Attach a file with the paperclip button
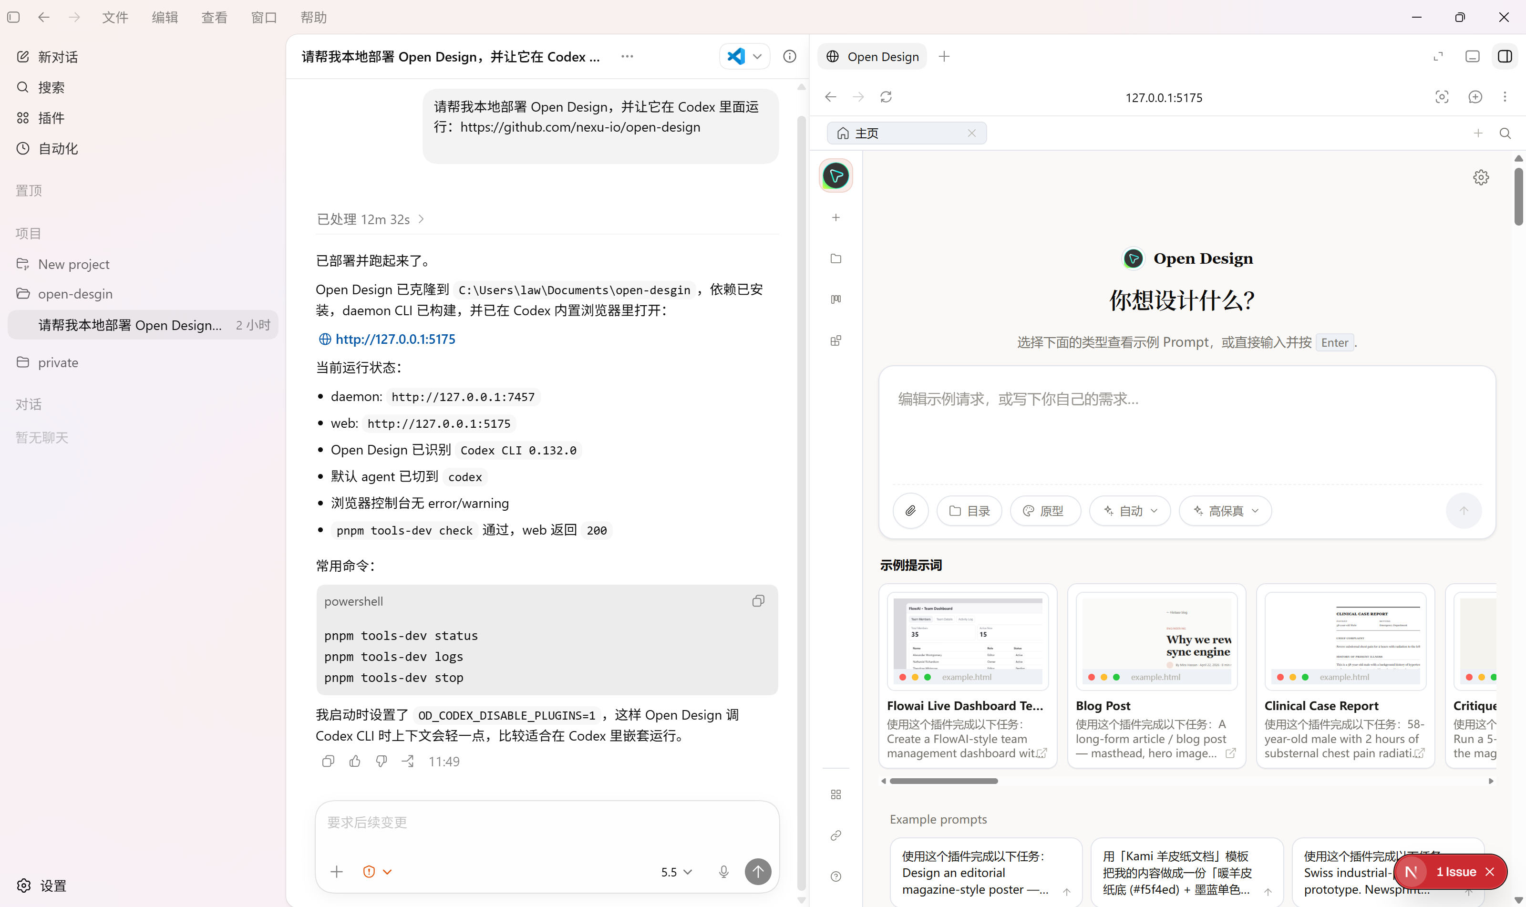The image size is (1526, 907). pyautogui.click(x=910, y=511)
